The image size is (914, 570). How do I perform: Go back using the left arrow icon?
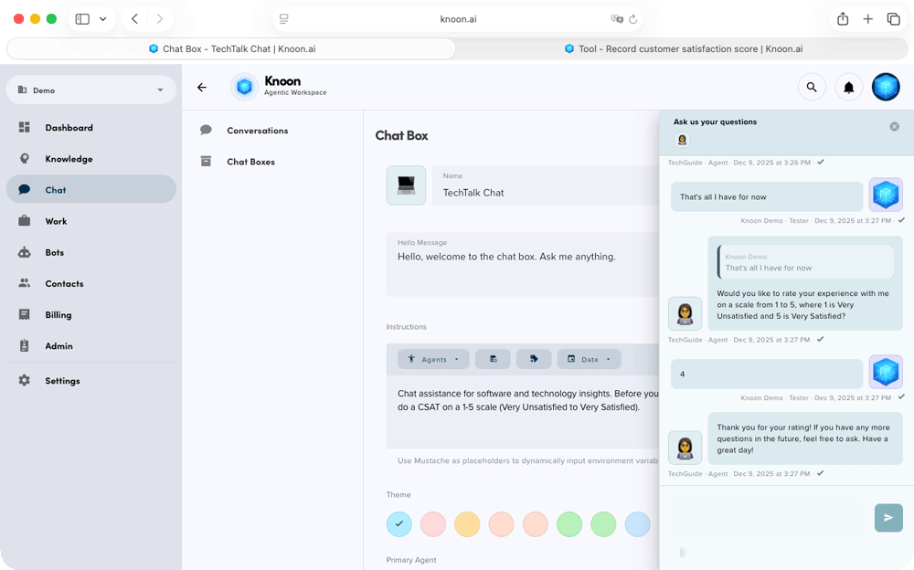click(202, 88)
